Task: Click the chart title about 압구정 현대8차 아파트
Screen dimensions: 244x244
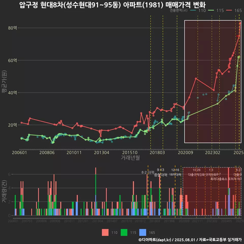Action: pos(113,5)
